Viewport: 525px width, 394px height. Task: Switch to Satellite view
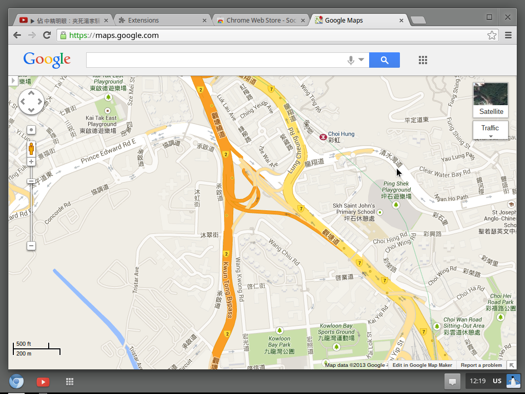point(491,101)
